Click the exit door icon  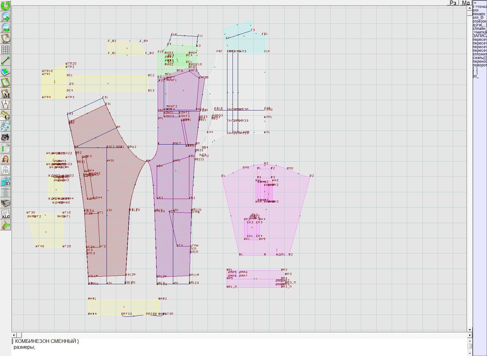point(5,225)
